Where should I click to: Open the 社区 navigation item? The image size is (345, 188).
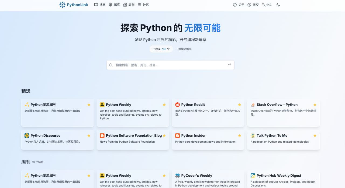click(143, 5)
